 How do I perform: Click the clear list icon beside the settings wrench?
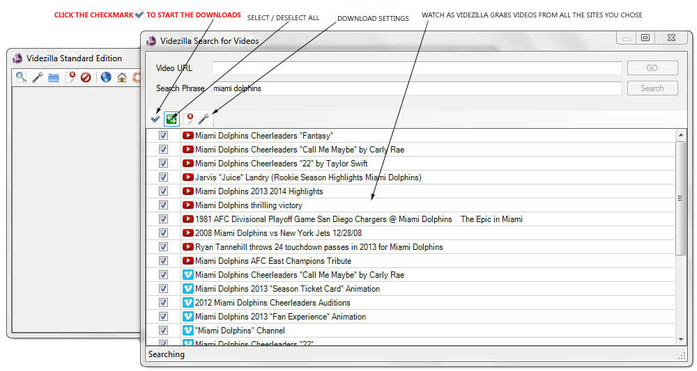(x=188, y=119)
